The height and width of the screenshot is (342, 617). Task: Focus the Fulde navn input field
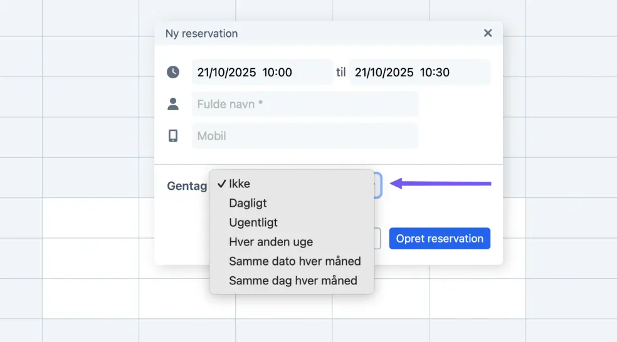[x=305, y=104]
